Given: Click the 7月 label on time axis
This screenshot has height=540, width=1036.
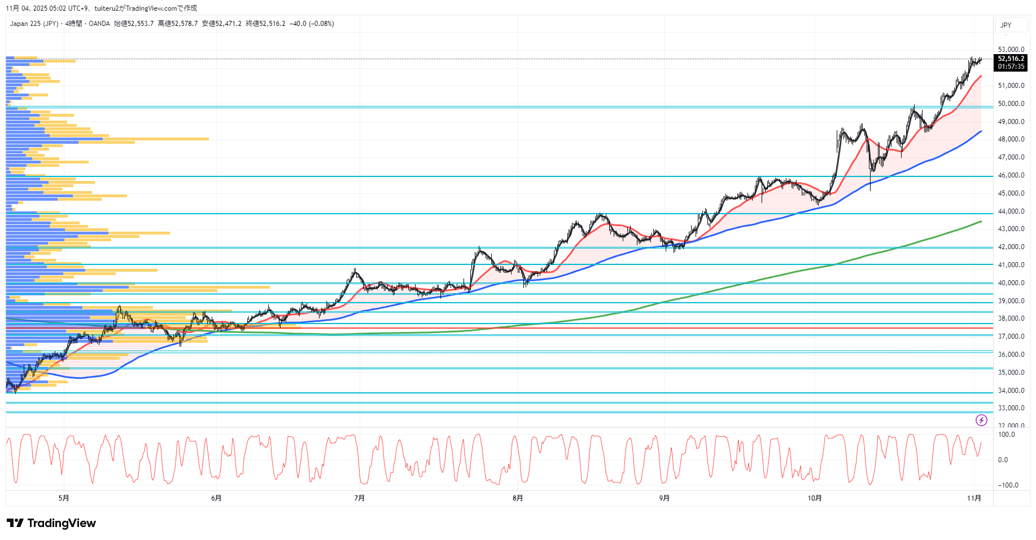Looking at the screenshot, I should click(x=359, y=498).
